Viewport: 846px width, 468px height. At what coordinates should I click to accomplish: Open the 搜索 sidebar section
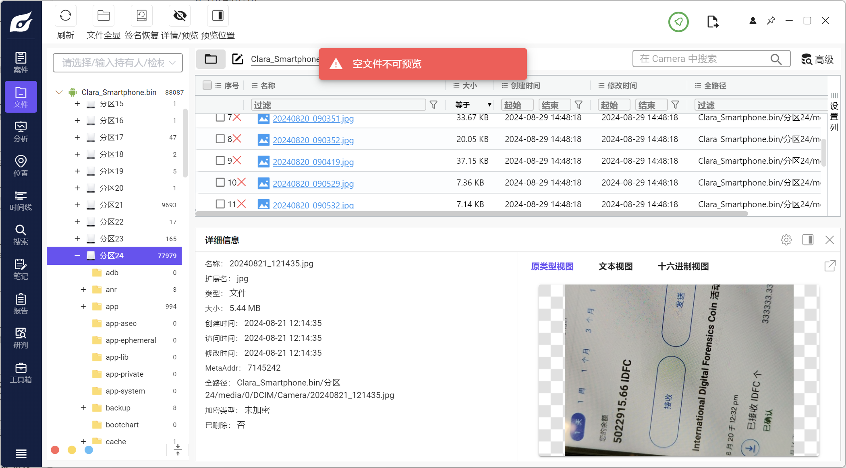pyautogui.click(x=21, y=235)
